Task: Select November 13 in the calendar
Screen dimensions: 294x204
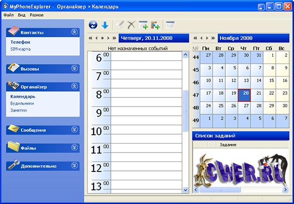Action: [x=244, y=83]
